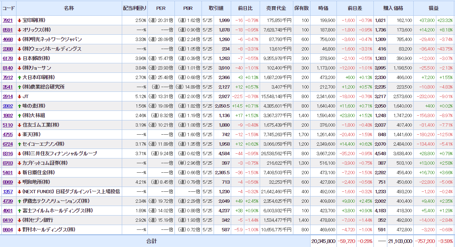The height and width of the screenshot is (247, 455).
Task: Click the down arrow beside オリックス(株)
Action: [19, 30]
